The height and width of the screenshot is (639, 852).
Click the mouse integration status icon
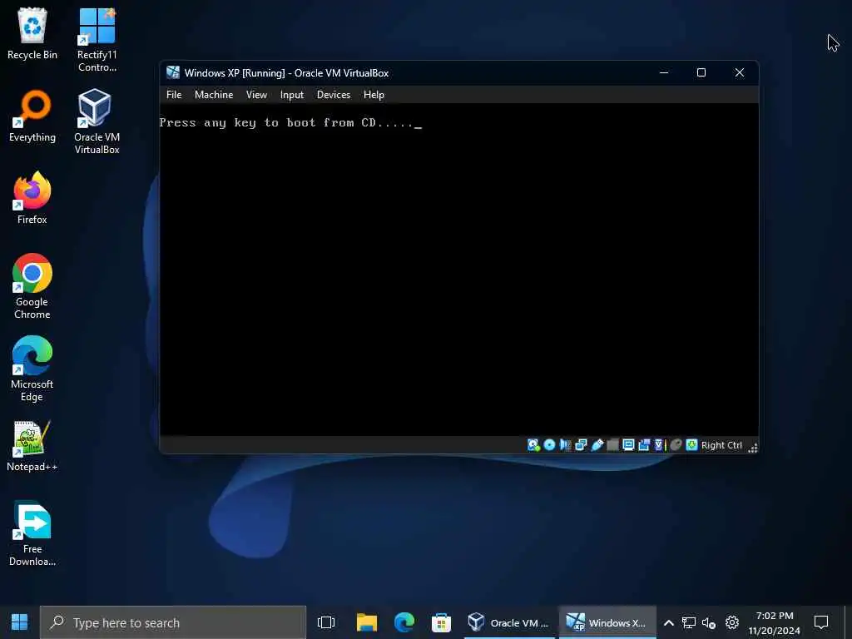pyautogui.click(x=676, y=445)
